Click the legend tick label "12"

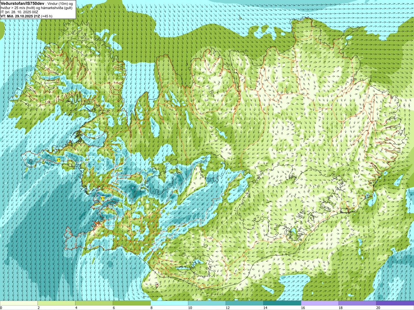tap(228, 308)
